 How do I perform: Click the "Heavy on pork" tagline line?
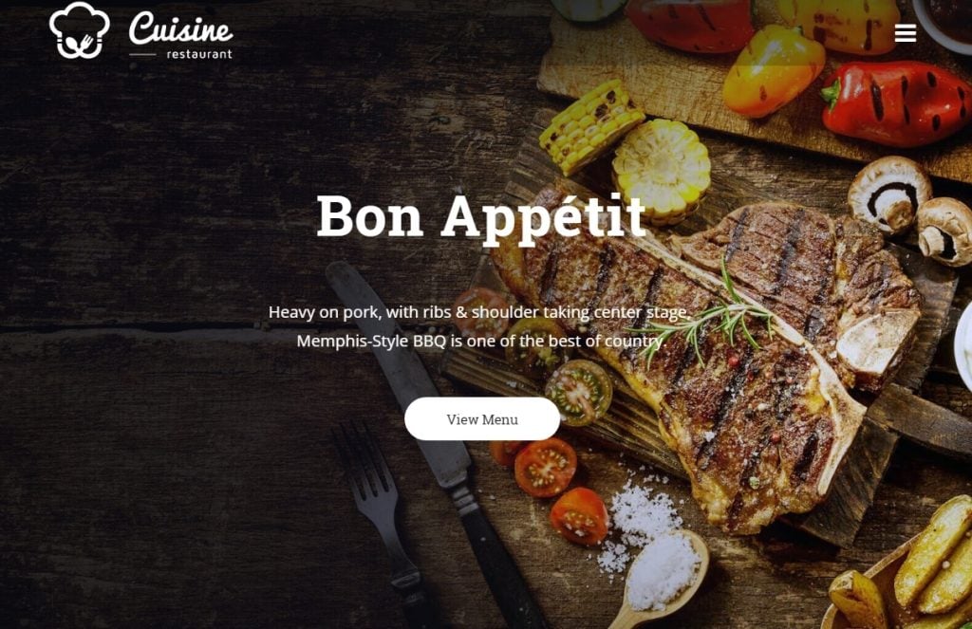pos(479,312)
